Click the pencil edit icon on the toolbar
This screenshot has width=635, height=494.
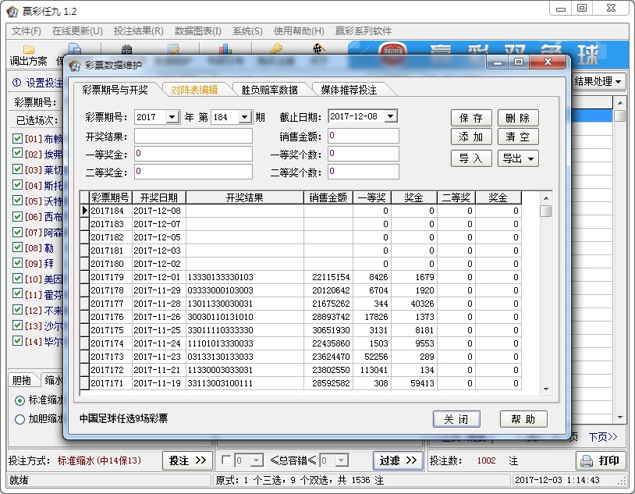(173, 48)
